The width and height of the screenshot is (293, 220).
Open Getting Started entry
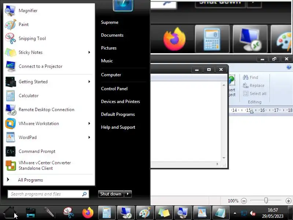coord(48,82)
